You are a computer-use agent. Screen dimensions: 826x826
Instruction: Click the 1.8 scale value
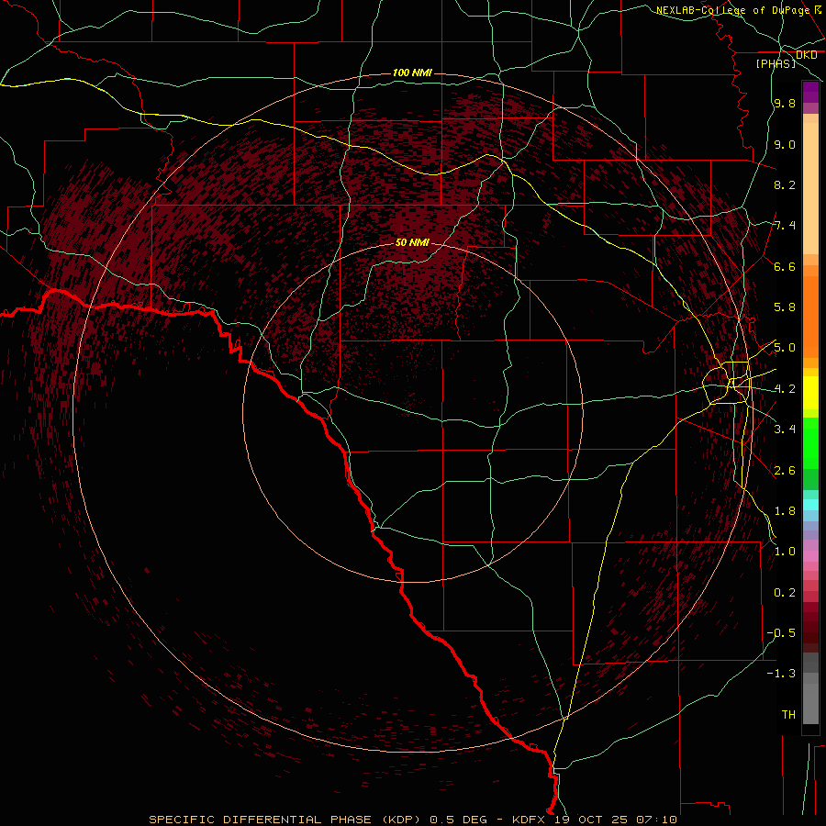(785, 511)
